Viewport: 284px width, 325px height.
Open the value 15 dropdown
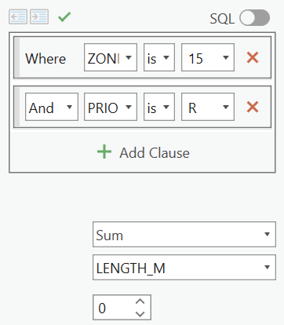click(208, 57)
